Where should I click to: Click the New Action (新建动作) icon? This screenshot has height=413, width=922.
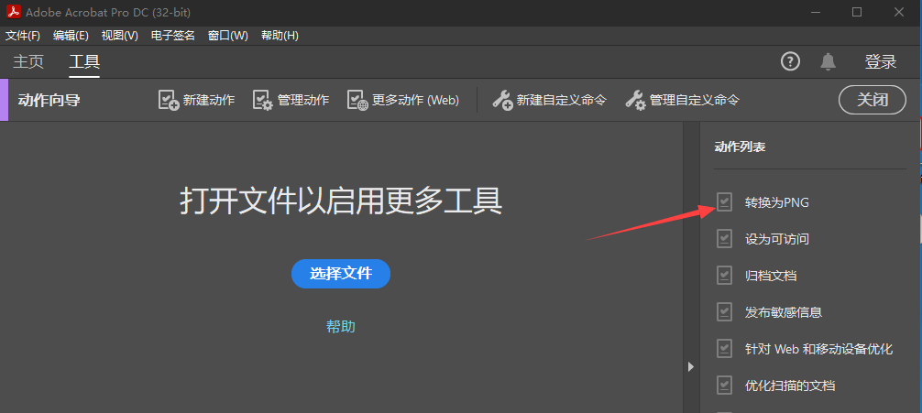(x=169, y=100)
